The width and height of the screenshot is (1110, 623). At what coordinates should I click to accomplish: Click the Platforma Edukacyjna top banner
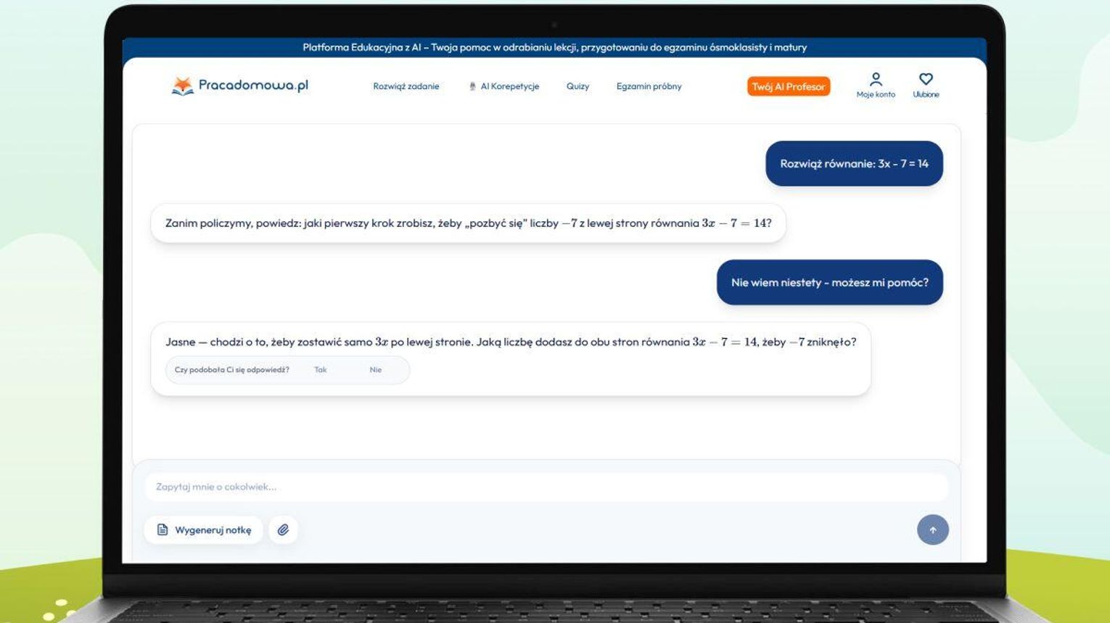click(554, 48)
